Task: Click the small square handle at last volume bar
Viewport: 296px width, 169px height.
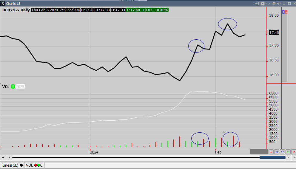Action: pyautogui.click(x=238, y=146)
